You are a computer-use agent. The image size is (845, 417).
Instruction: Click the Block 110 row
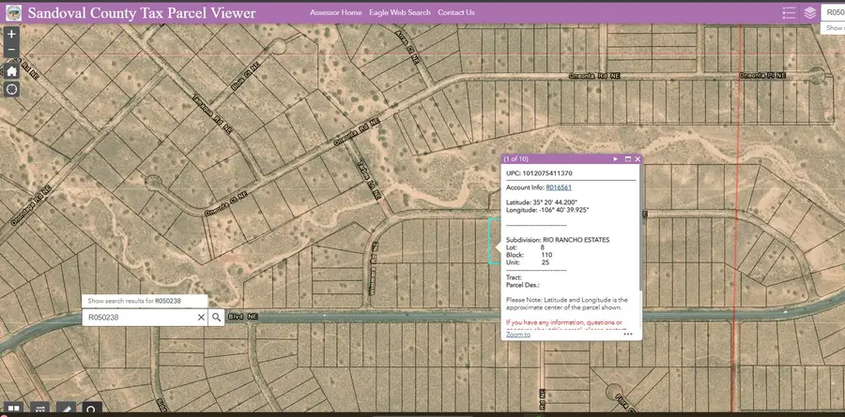530,255
